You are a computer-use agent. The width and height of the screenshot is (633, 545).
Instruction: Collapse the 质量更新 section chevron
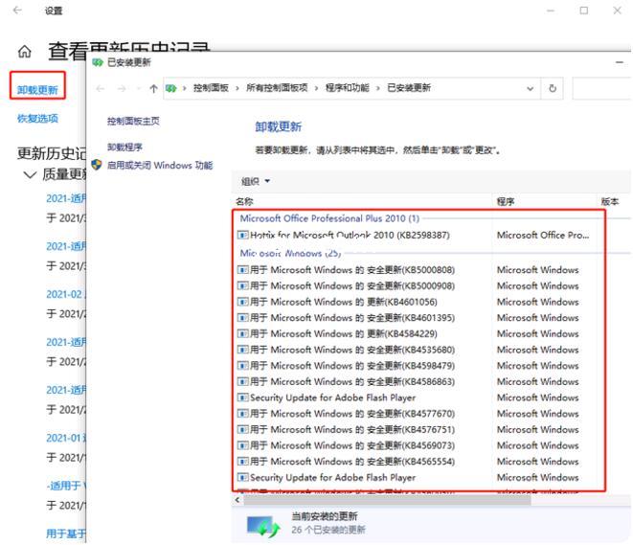(x=30, y=174)
